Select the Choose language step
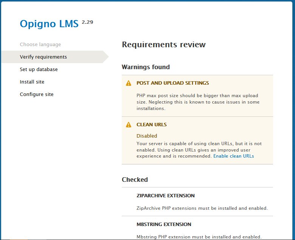 coord(40,45)
